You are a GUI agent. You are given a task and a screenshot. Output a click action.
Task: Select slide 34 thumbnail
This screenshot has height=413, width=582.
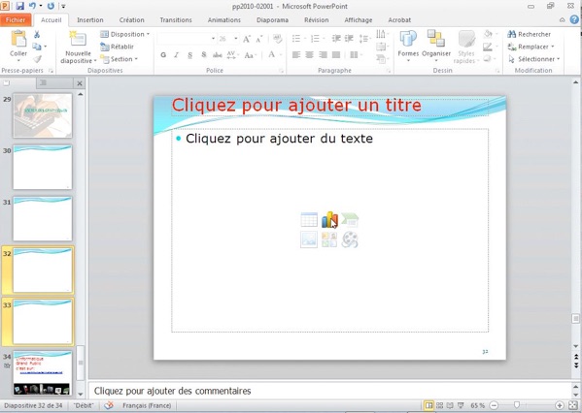(x=43, y=373)
